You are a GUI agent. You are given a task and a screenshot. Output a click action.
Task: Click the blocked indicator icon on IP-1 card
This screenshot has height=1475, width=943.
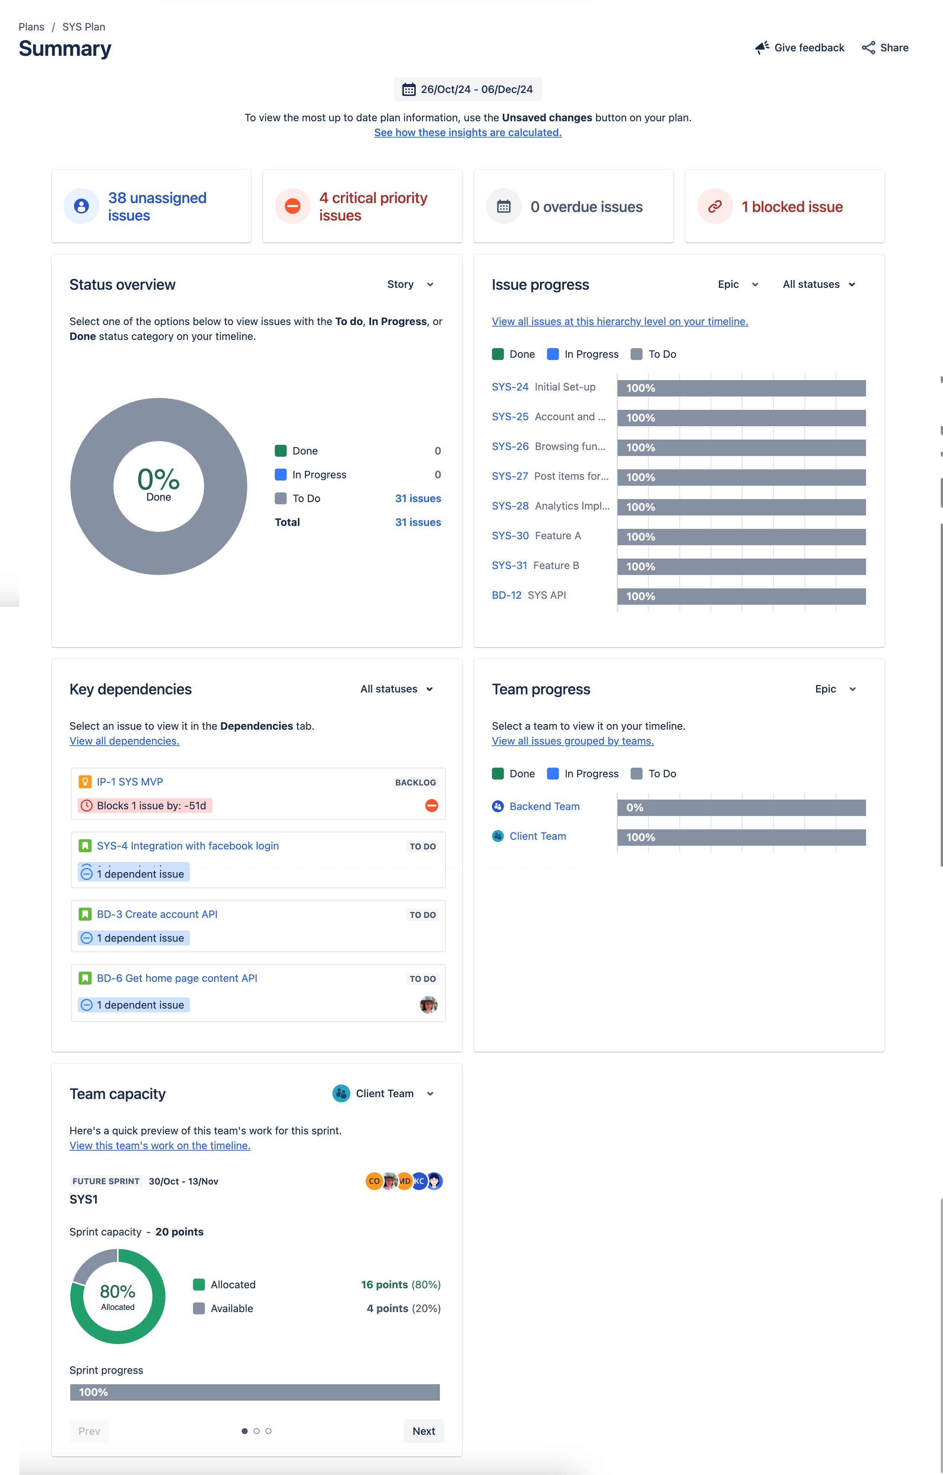coord(432,806)
